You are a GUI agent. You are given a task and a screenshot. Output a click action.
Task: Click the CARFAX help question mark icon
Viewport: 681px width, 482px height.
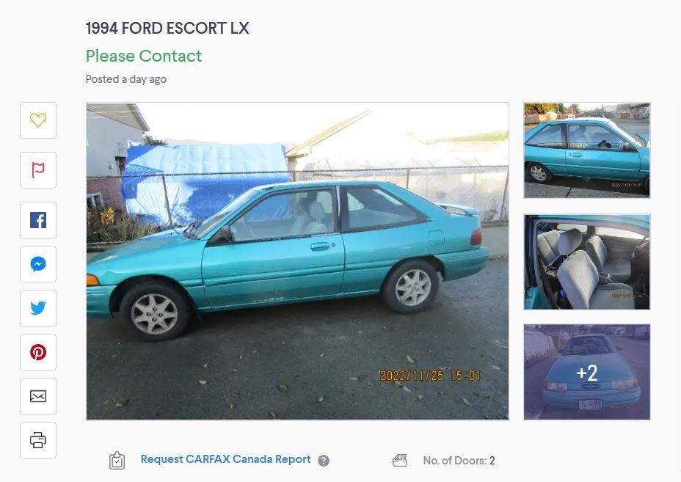tap(324, 461)
